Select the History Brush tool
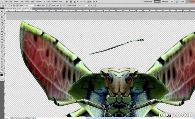 [x=2, y=37]
